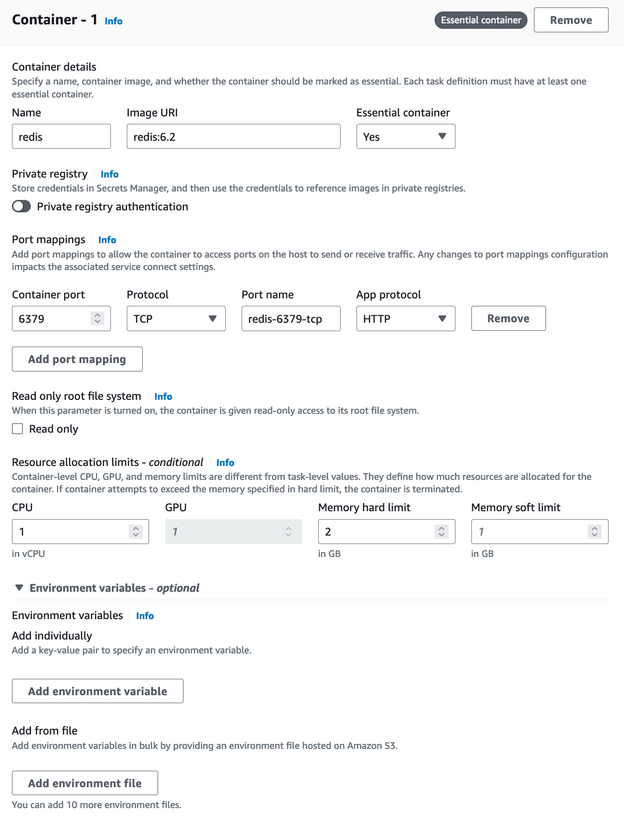Viewport: 624px width, 823px height.
Task: Click Add port mapping button
Action: pos(77,359)
